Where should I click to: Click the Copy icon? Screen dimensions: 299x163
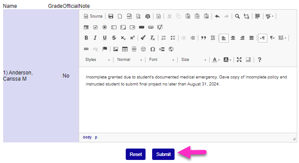(x=179, y=16)
